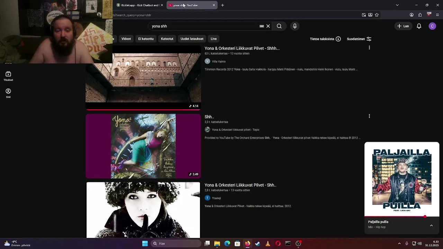The height and width of the screenshot is (249, 443).
Task: Launch Steam from the taskbar
Action: point(257,243)
